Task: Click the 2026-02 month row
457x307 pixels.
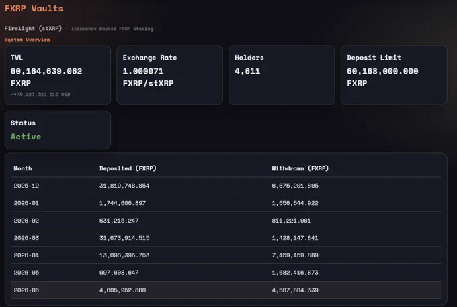Action: coord(226,221)
